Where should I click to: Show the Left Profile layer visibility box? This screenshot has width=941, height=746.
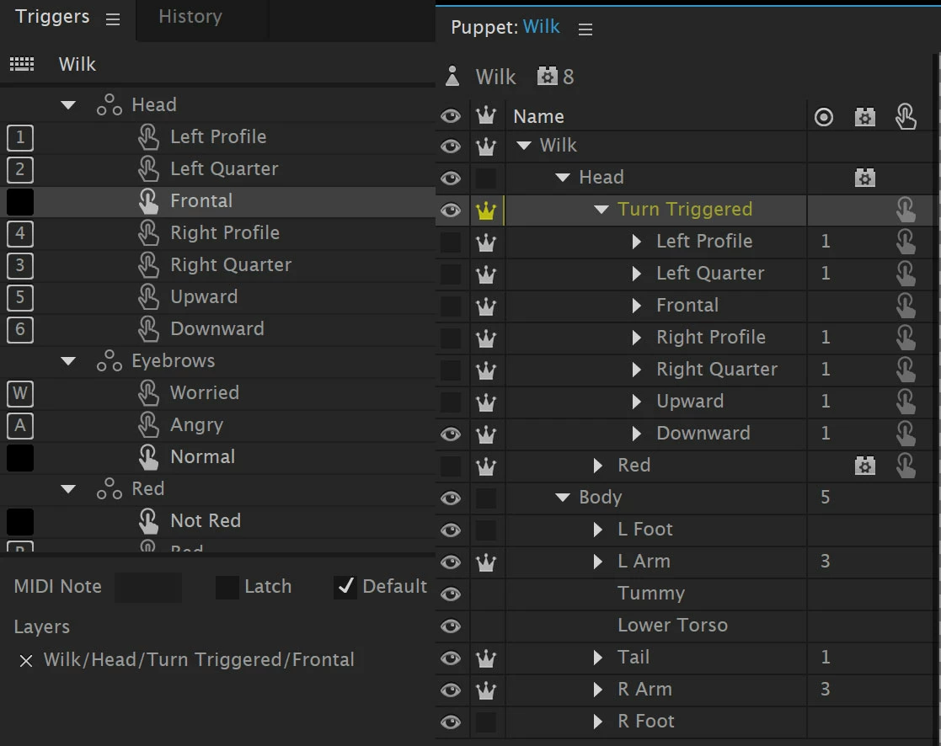tap(451, 242)
